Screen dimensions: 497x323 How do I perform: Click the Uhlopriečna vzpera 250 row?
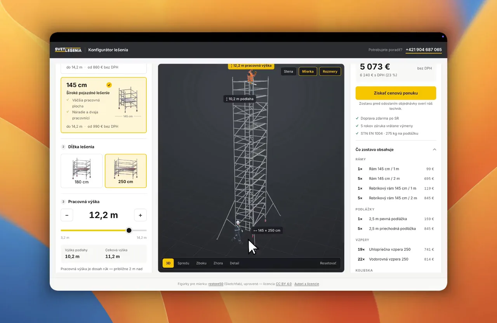(396, 249)
